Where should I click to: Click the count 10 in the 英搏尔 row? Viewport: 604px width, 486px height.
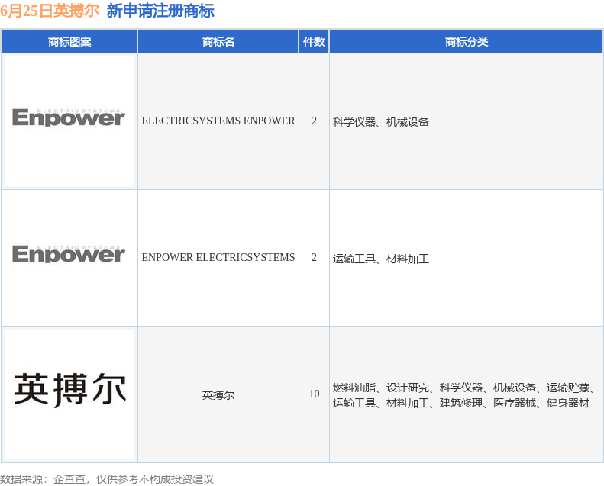tap(314, 394)
